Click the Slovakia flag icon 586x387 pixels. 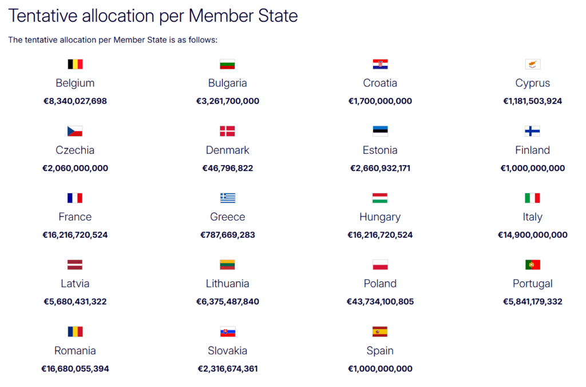click(227, 332)
